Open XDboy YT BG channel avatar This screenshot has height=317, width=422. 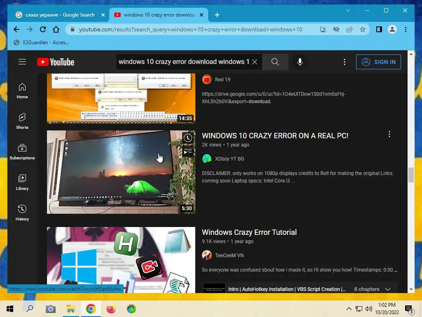(x=207, y=159)
